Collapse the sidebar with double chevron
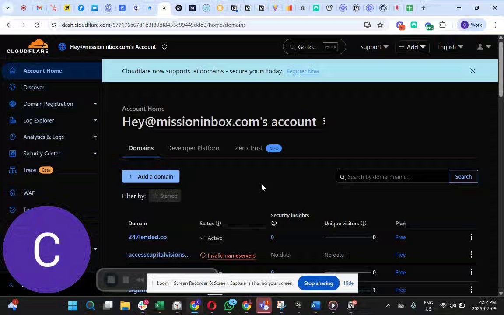This screenshot has width=504, height=315. (11, 284)
